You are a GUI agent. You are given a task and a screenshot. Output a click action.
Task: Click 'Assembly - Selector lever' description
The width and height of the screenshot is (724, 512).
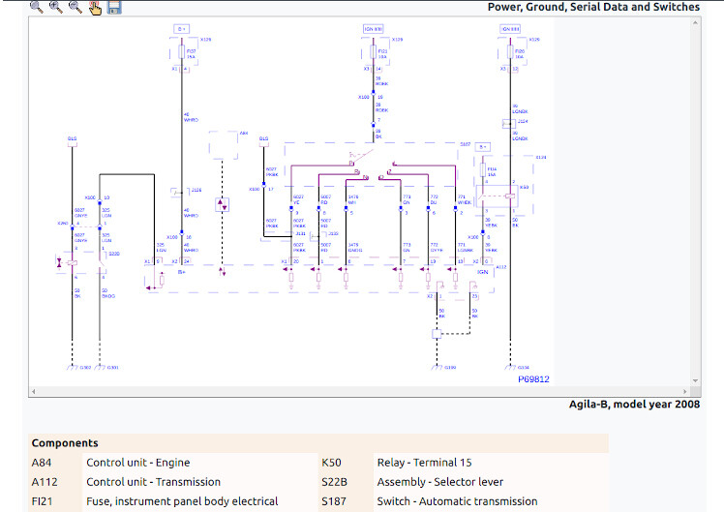[x=440, y=482]
